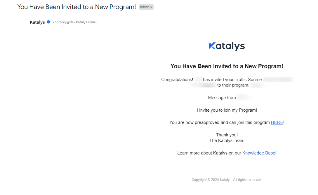Image resolution: width=318 pixels, height=195 pixels.
Task: Select the Katalys sender name
Action: [x=37, y=22]
